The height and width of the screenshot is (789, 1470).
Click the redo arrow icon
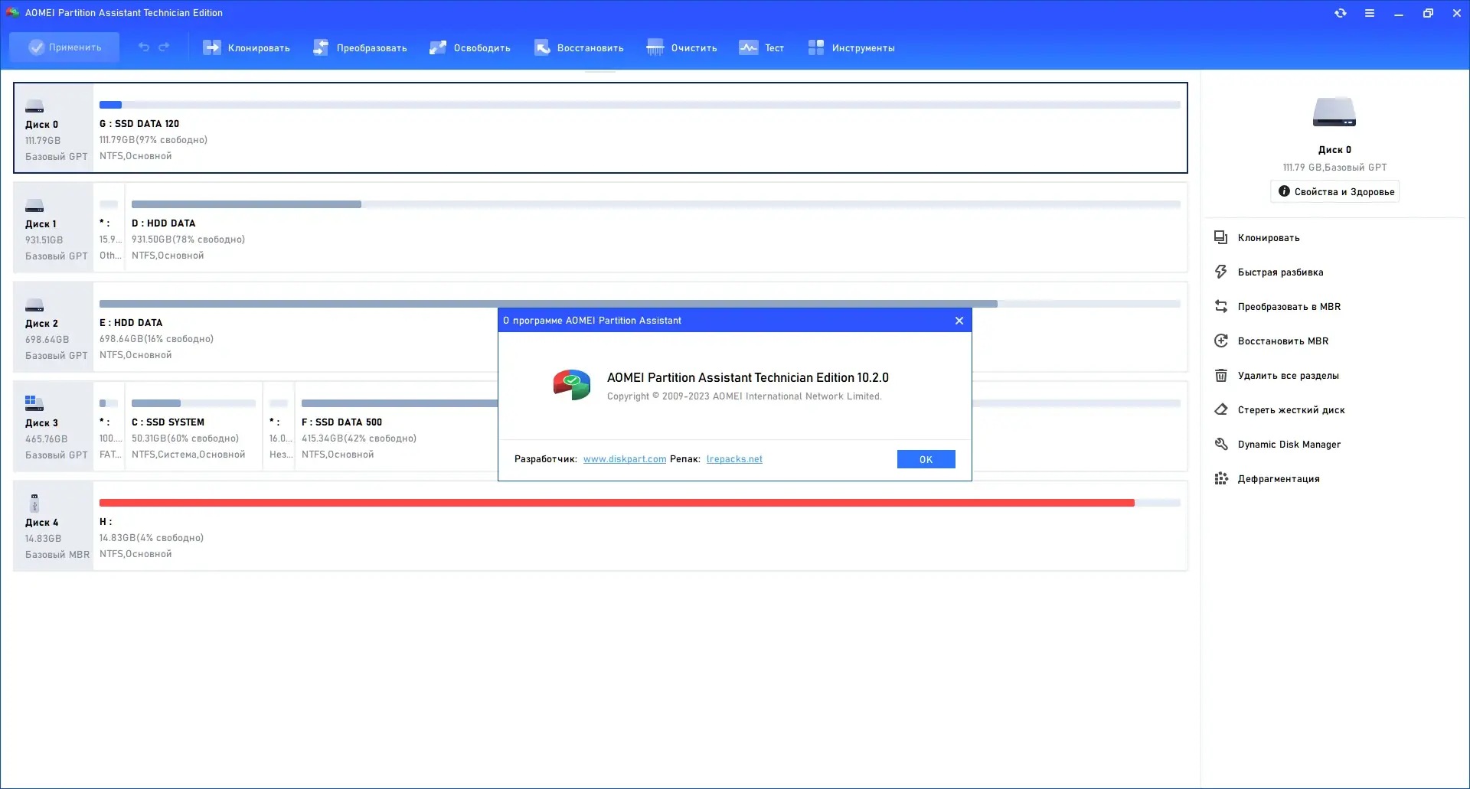(164, 47)
